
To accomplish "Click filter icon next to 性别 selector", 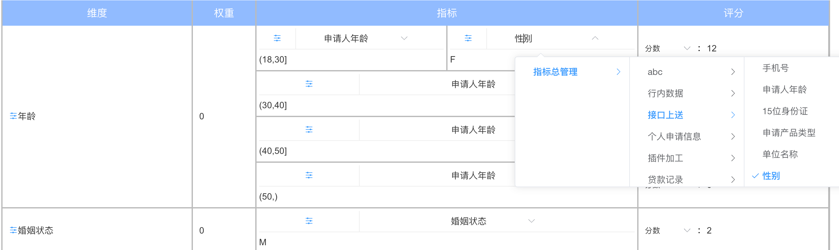I will point(468,38).
